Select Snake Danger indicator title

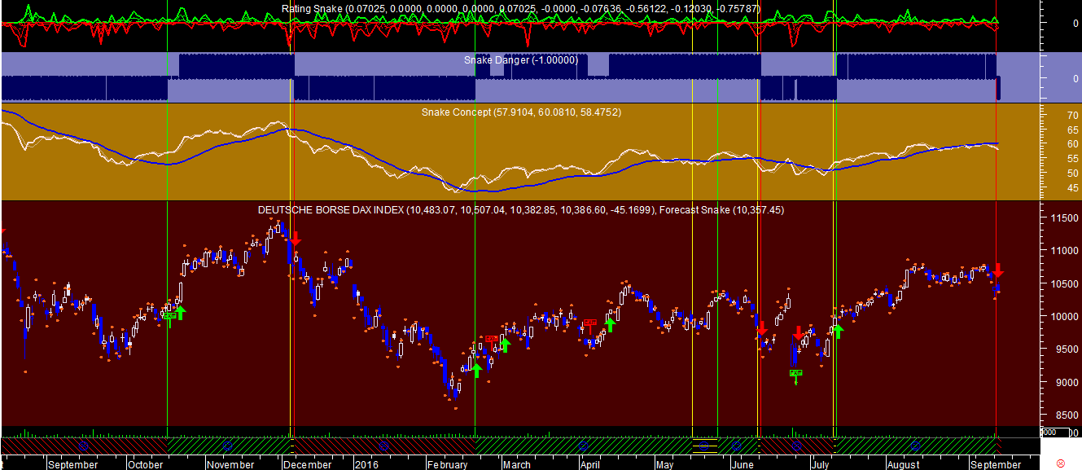click(x=521, y=59)
